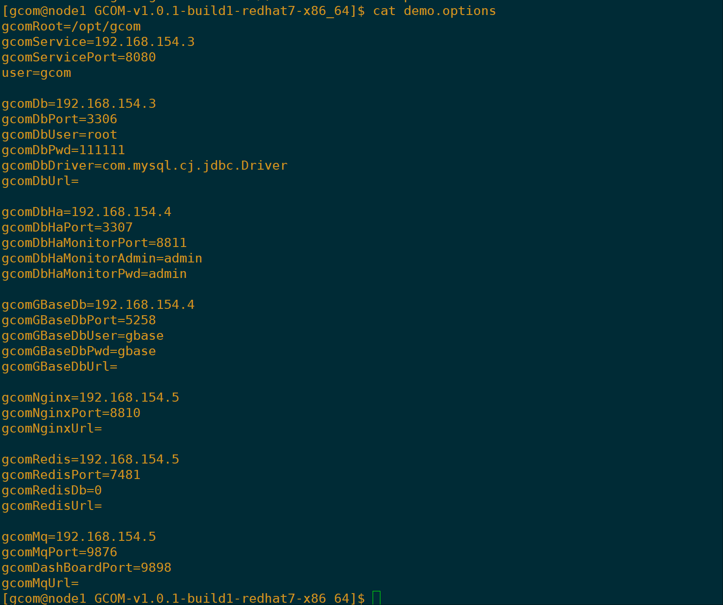Click the gcomDbHaMonitorAdmin=admin line
This screenshot has width=723, height=605.
coord(102,258)
